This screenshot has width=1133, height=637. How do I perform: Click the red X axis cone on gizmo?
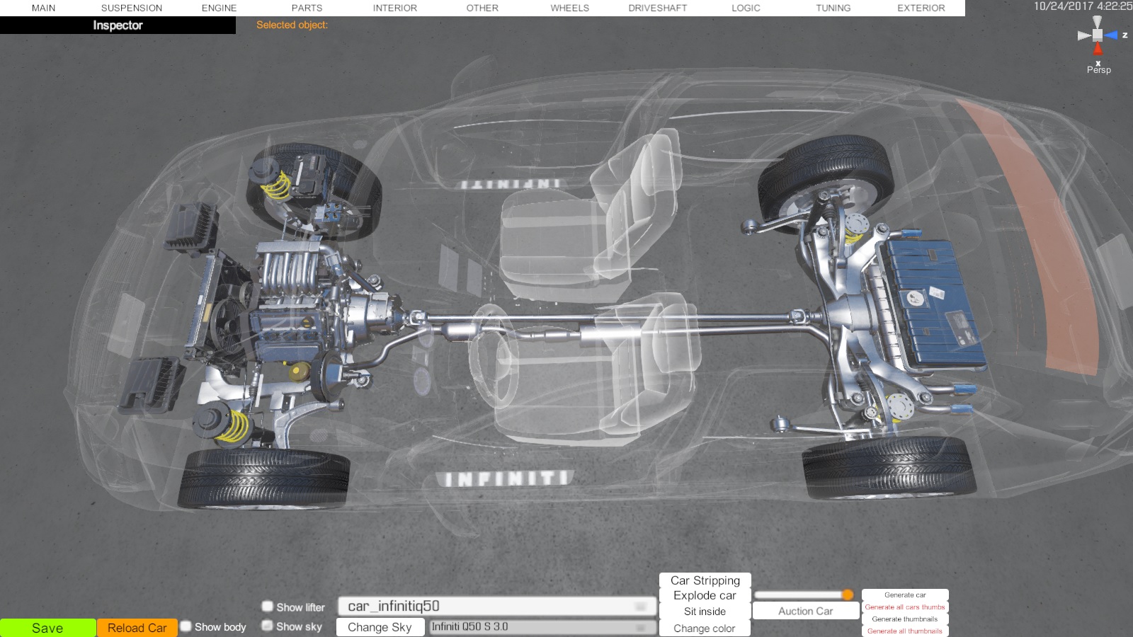click(x=1098, y=49)
